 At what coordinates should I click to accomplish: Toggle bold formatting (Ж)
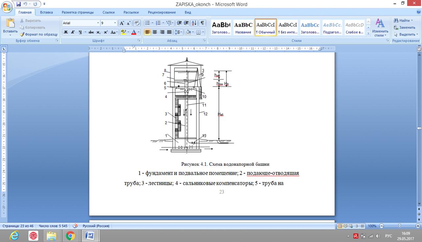click(65, 32)
